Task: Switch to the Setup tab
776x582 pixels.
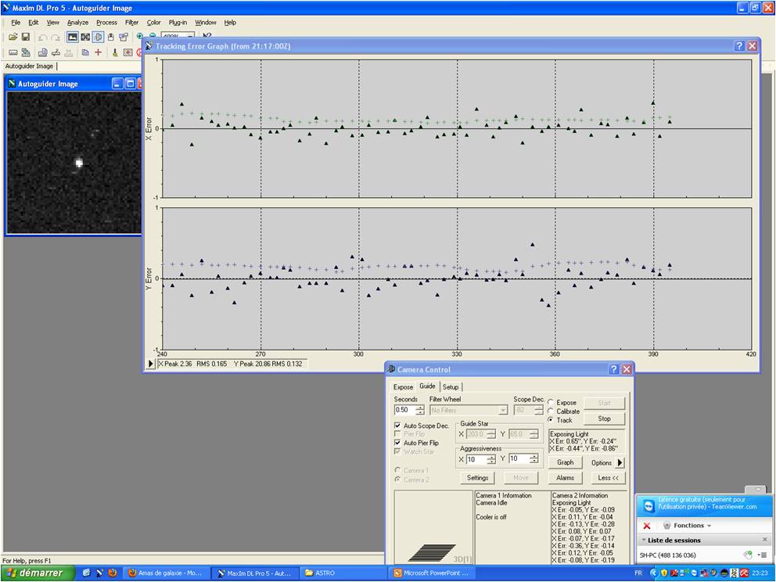Action: click(451, 386)
